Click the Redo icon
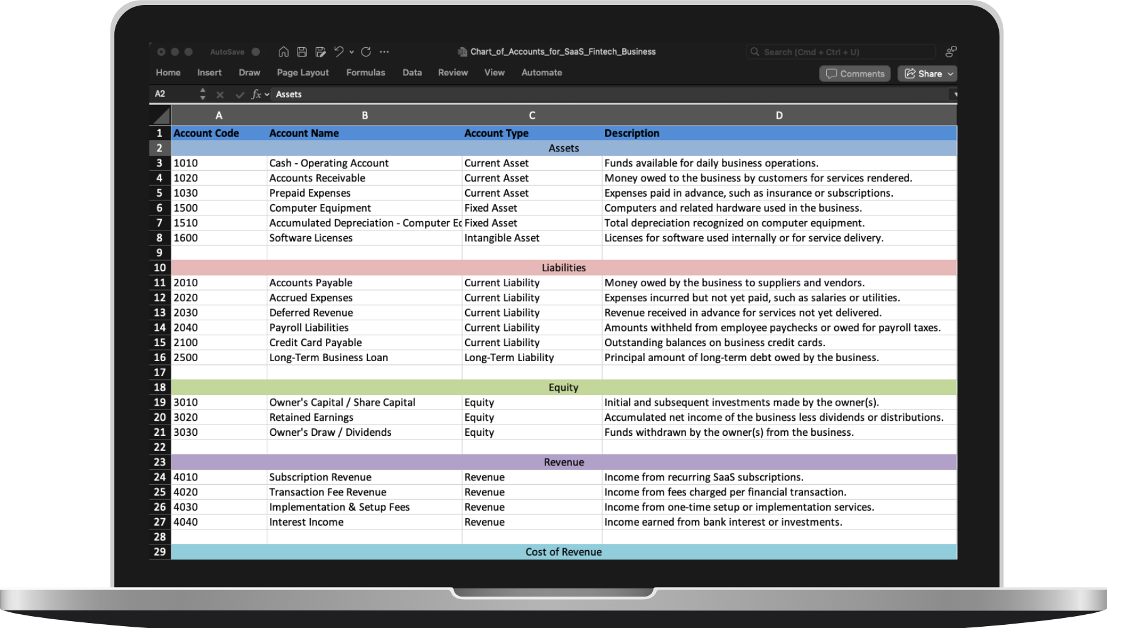This screenshot has height=628, width=1130. click(366, 51)
